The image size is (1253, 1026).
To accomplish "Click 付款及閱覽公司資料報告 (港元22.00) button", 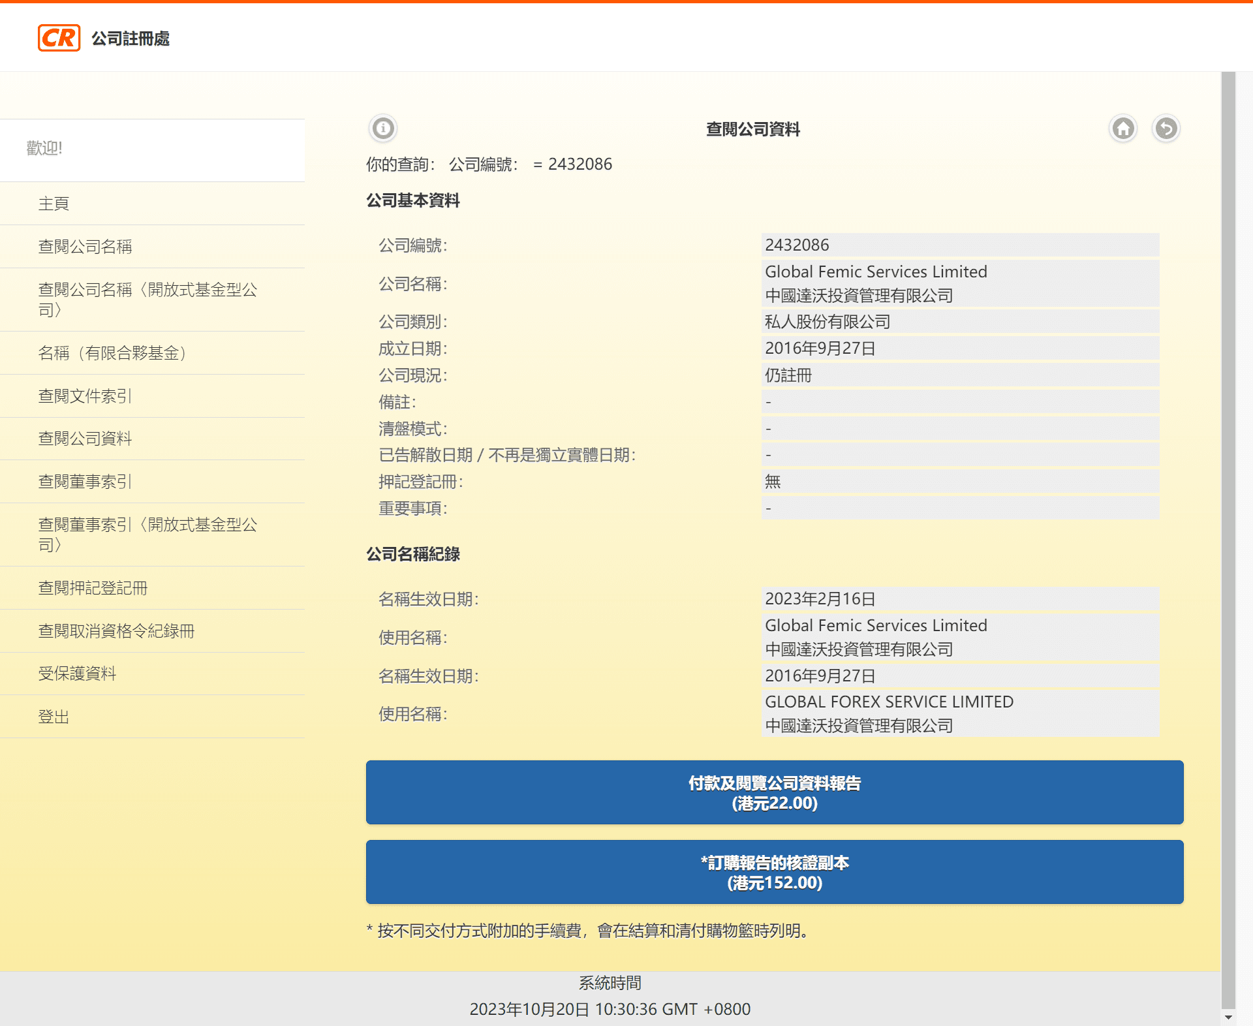I will pos(775,792).
